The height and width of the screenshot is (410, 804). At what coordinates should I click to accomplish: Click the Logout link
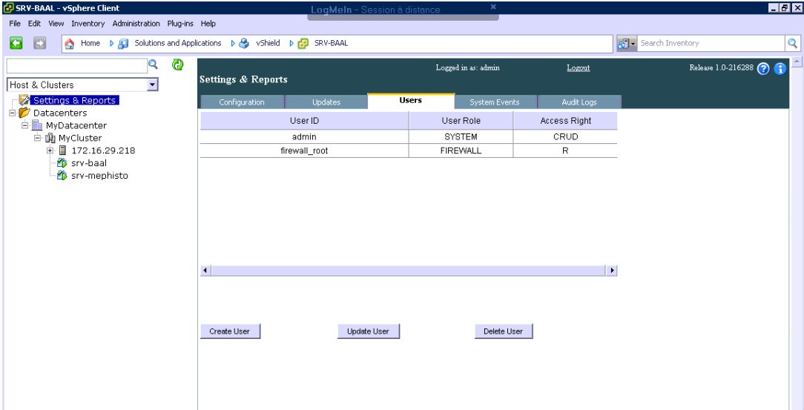click(578, 67)
